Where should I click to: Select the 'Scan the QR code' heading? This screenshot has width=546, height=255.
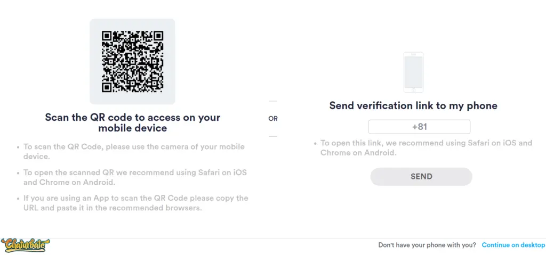tap(132, 122)
